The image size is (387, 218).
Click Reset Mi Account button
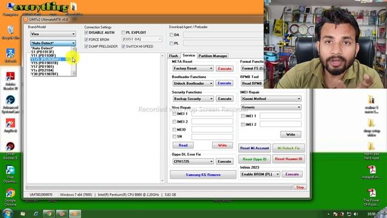coord(255,148)
